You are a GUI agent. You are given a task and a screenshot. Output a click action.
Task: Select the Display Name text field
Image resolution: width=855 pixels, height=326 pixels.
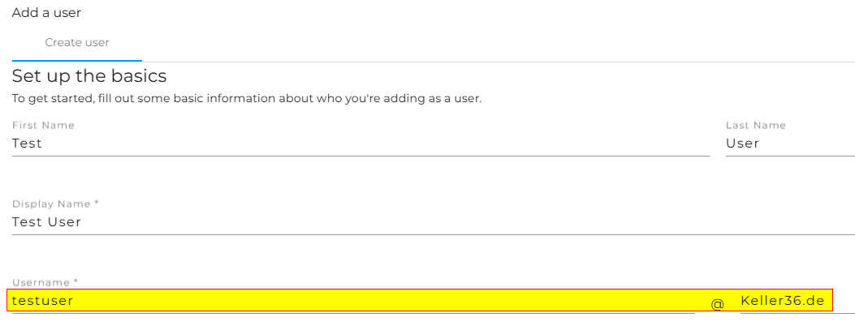(433, 222)
